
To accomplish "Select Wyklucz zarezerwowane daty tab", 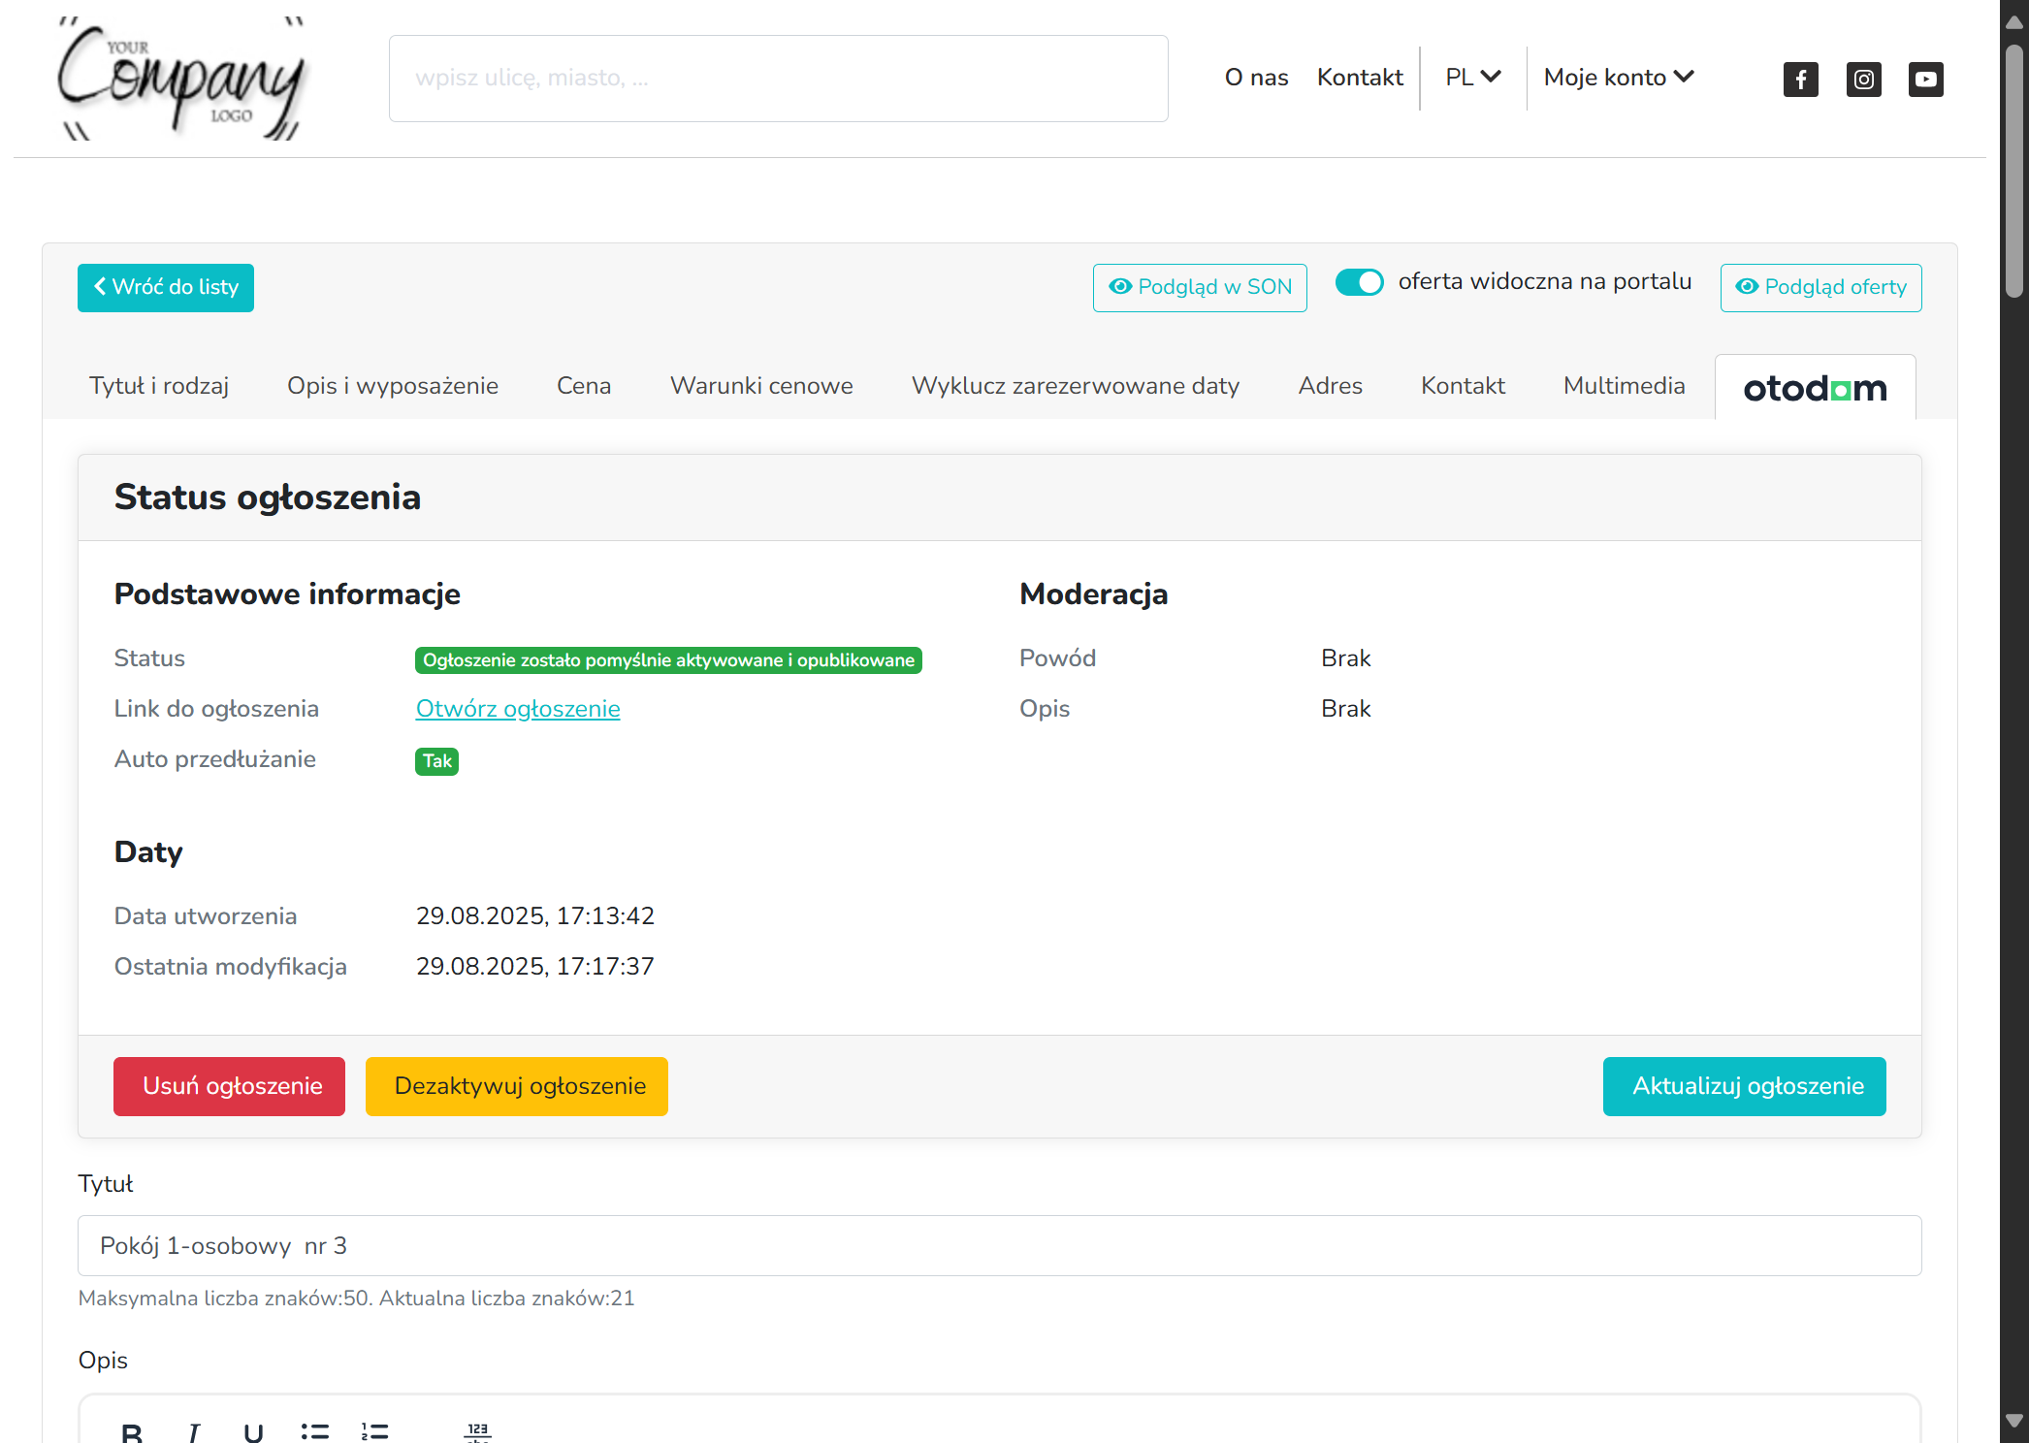I will click(1076, 386).
